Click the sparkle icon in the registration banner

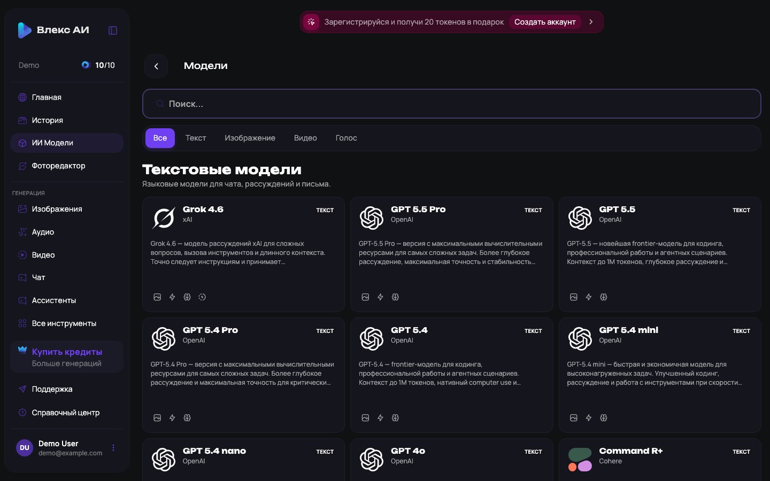pos(311,22)
